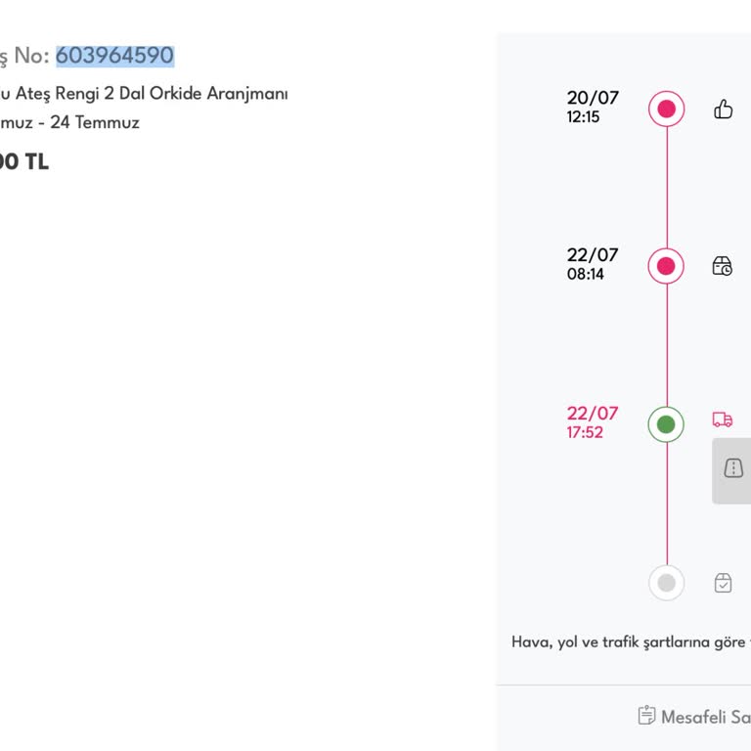The width and height of the screenshot is (751, 751).
Task: Select the 22/07 08:14 timeline marker
Action: pos(667,266)
